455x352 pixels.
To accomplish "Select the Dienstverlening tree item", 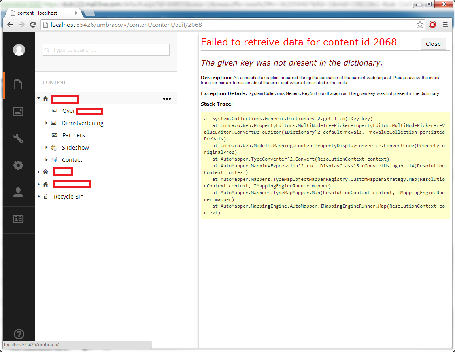I will [x=82, y=123].
